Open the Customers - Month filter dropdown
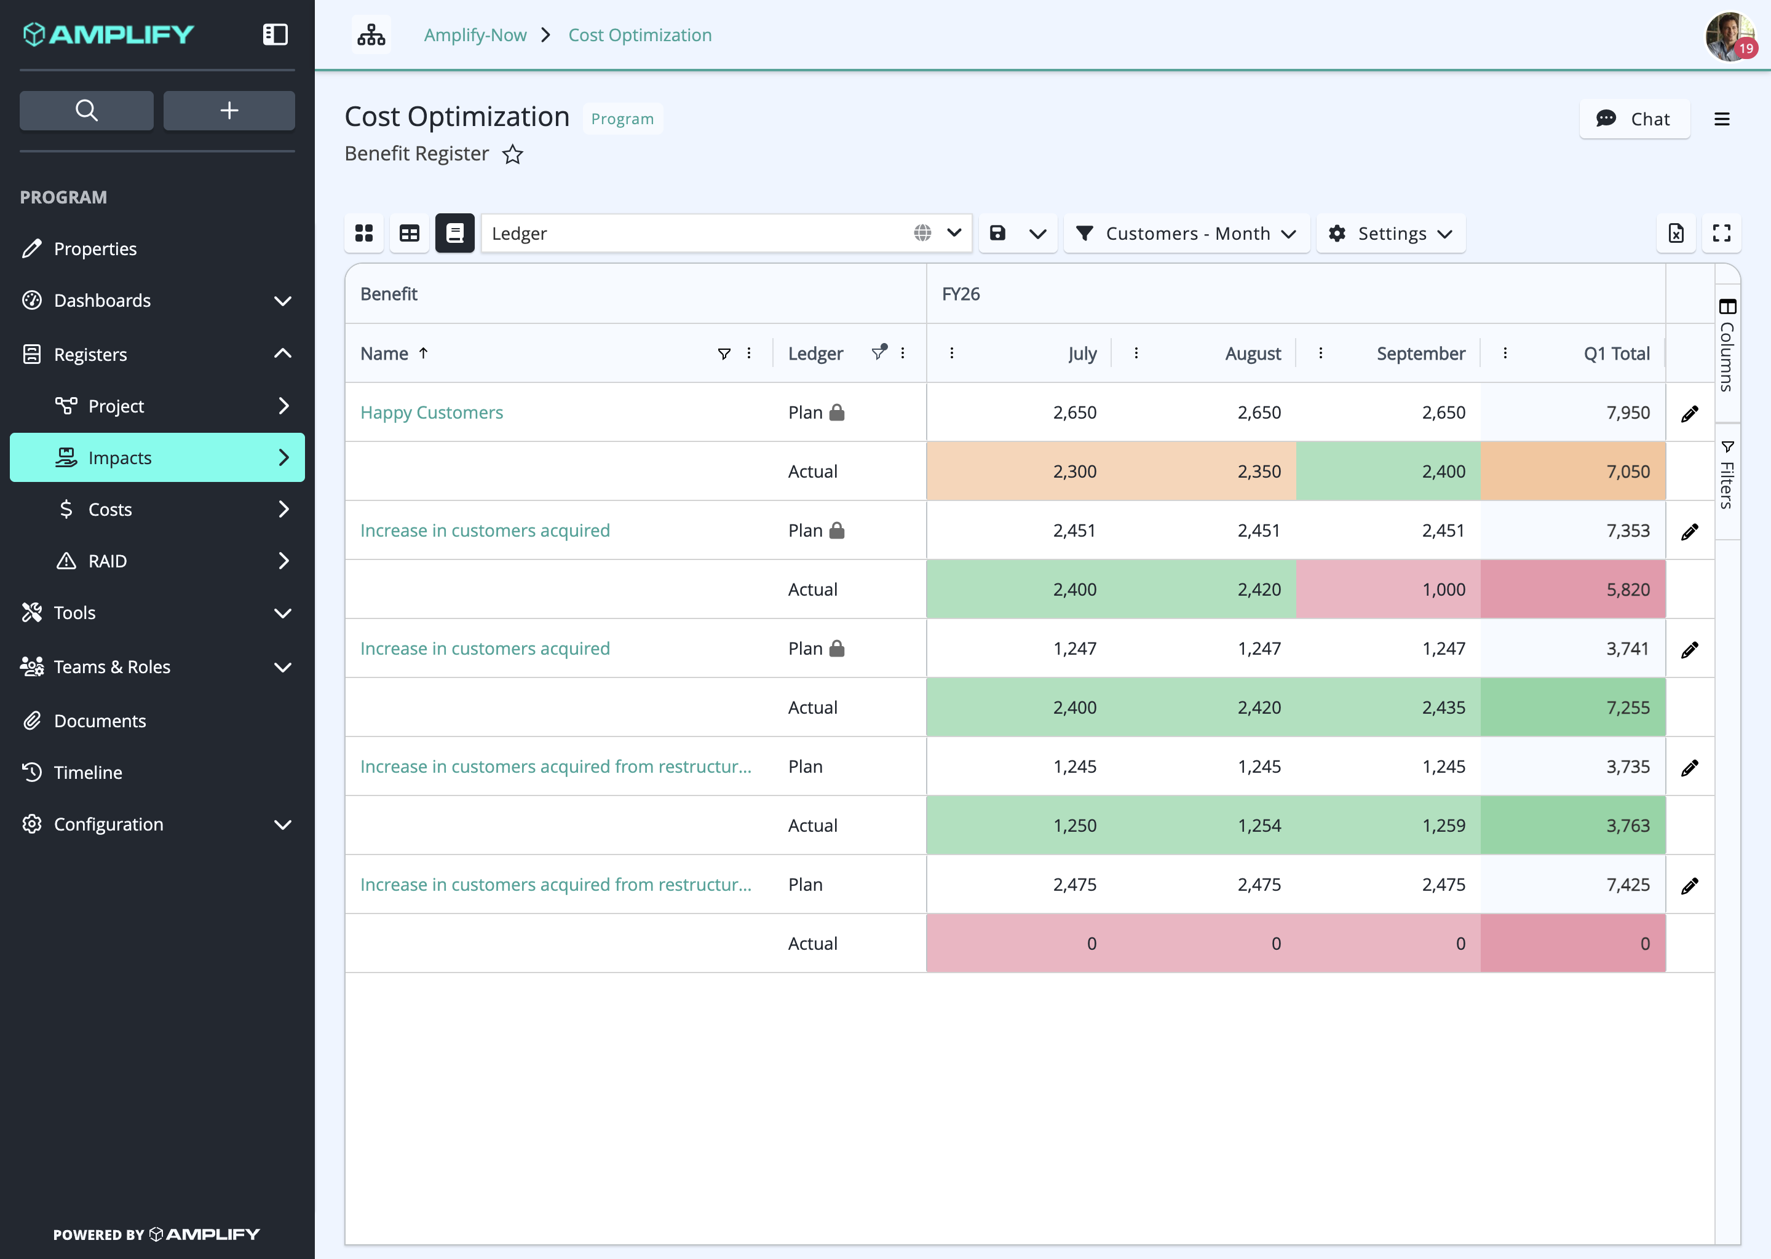This screenshot has height=1259, width=1771. [1186, 234]
